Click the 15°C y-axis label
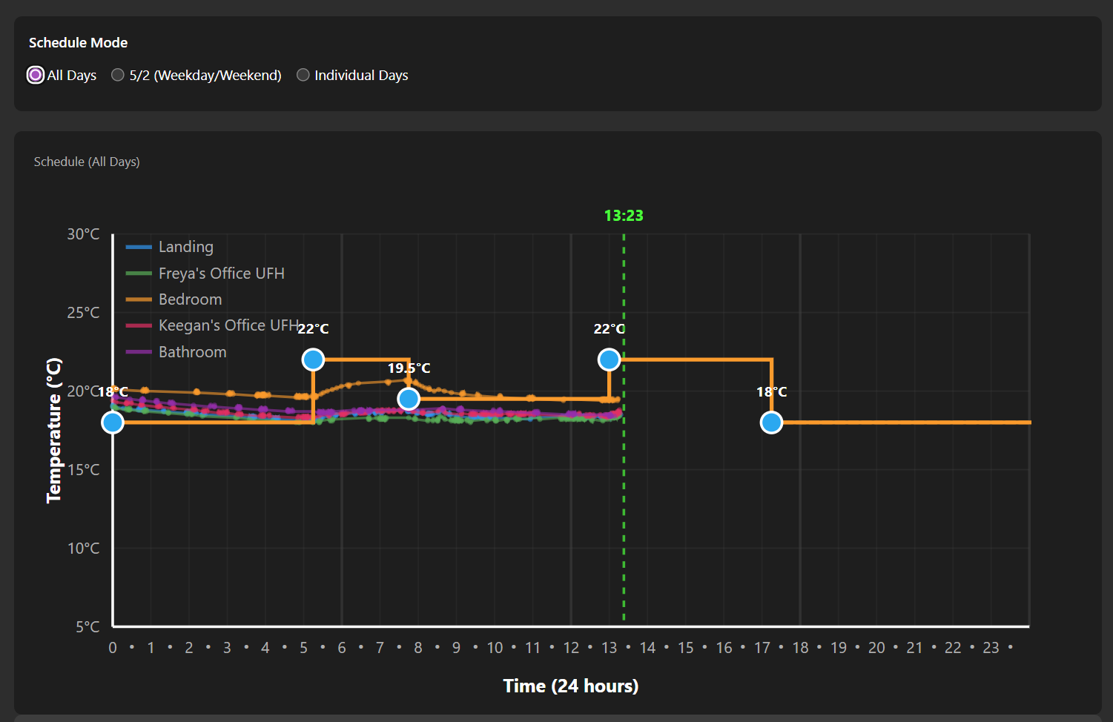The width and height of the screenshot is (1113, 722). (83, 470)
